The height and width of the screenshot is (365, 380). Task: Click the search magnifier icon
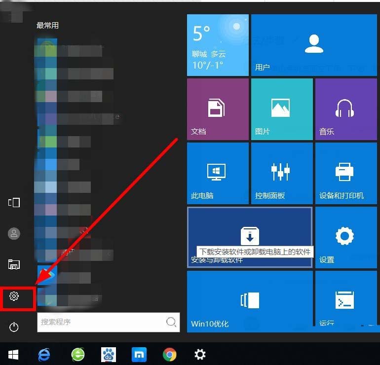pyautogui.click(x=171, y=322)
